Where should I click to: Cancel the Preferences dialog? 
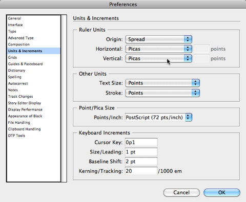(181, 192)
